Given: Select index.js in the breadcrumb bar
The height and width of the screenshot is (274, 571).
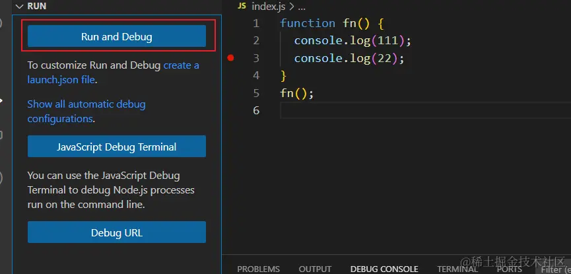Looking at the screenshot, I should point(268,6).
